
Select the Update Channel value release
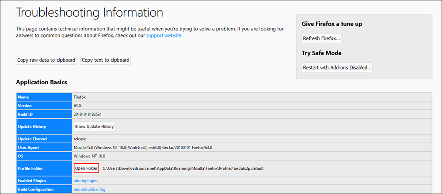click(80, 139)
